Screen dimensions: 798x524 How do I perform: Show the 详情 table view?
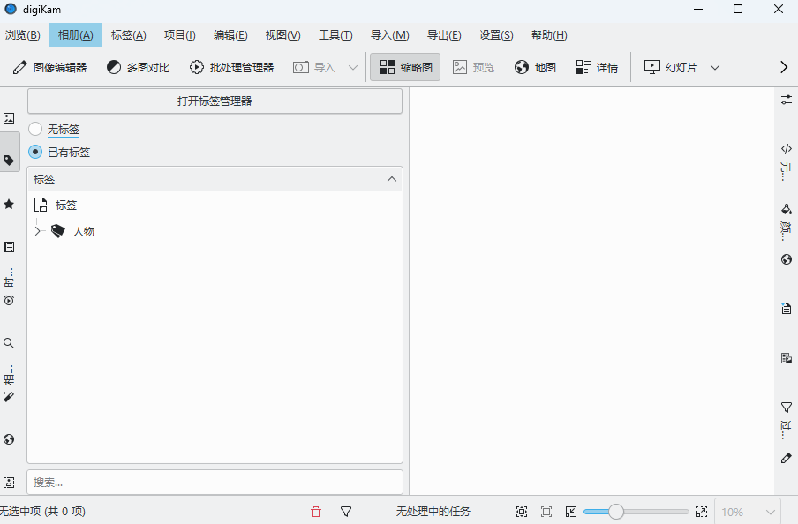(x=597, y=66)
